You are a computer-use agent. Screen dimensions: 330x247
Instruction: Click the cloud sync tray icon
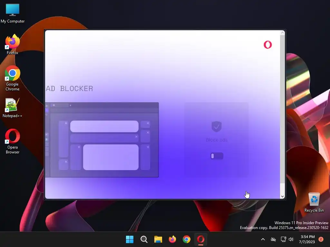coord(273,239)
